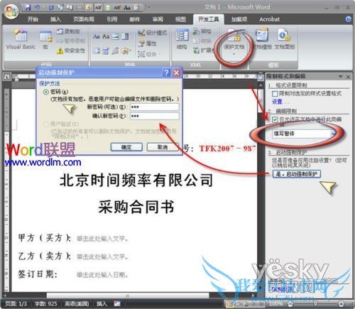Select the 密码 (password) radio option
Screen dimensions: 355x309
(x=46, y=92)
